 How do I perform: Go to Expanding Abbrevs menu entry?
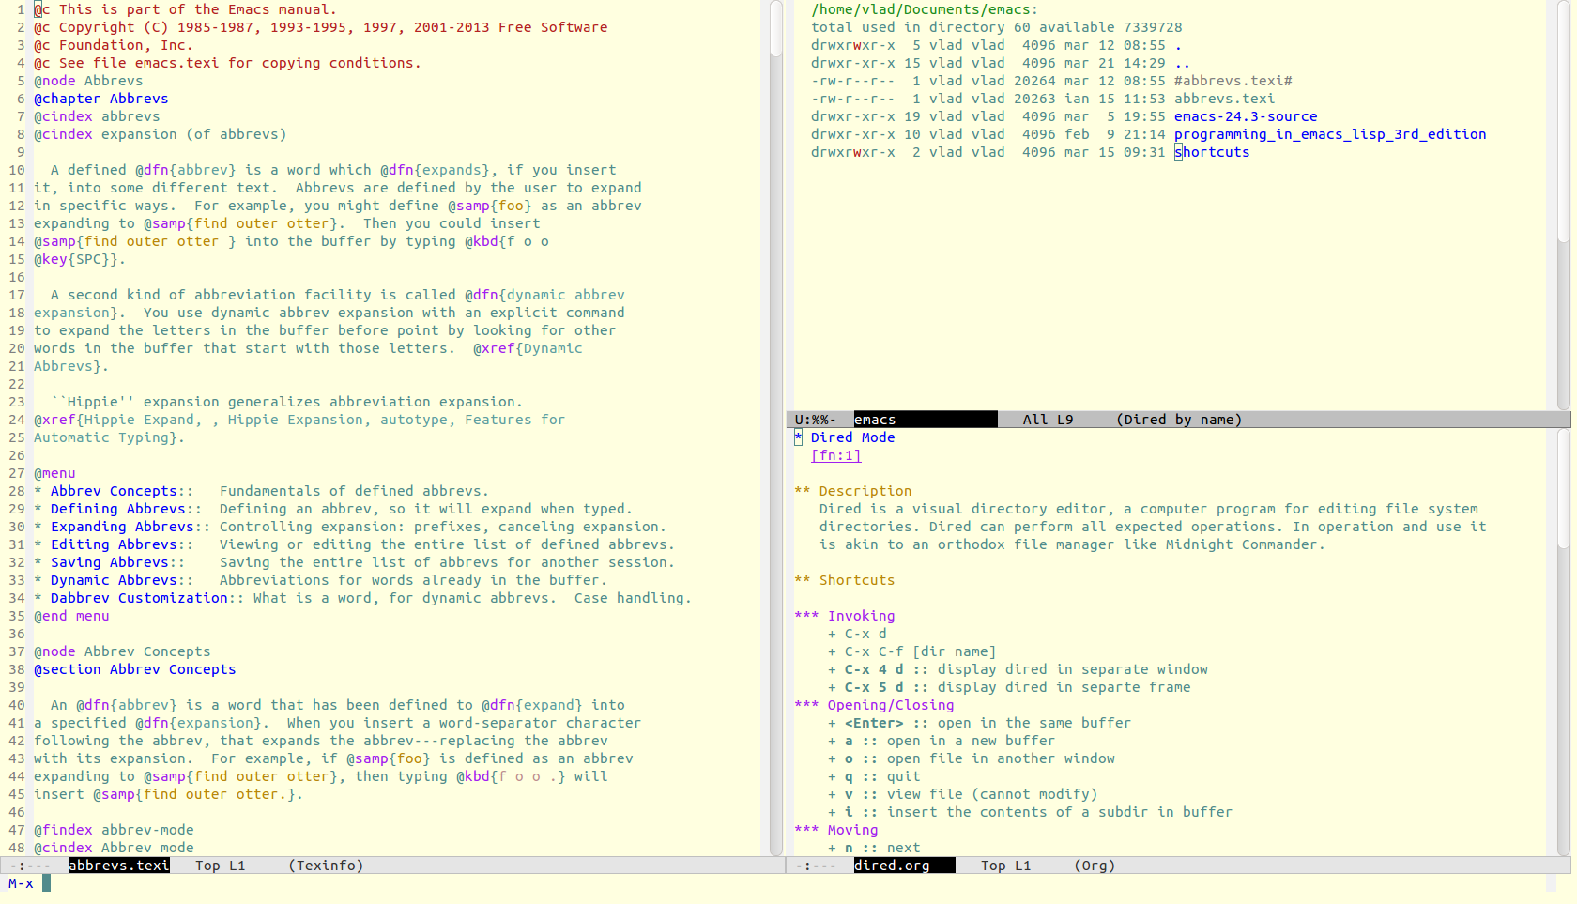tap(122, 527)
